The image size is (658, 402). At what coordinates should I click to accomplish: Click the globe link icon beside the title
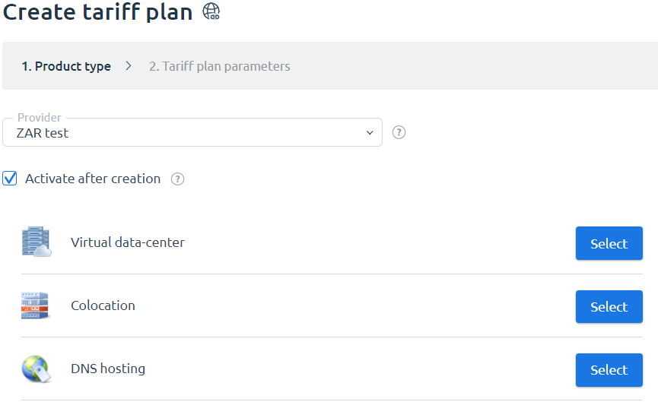pos(211,11)
